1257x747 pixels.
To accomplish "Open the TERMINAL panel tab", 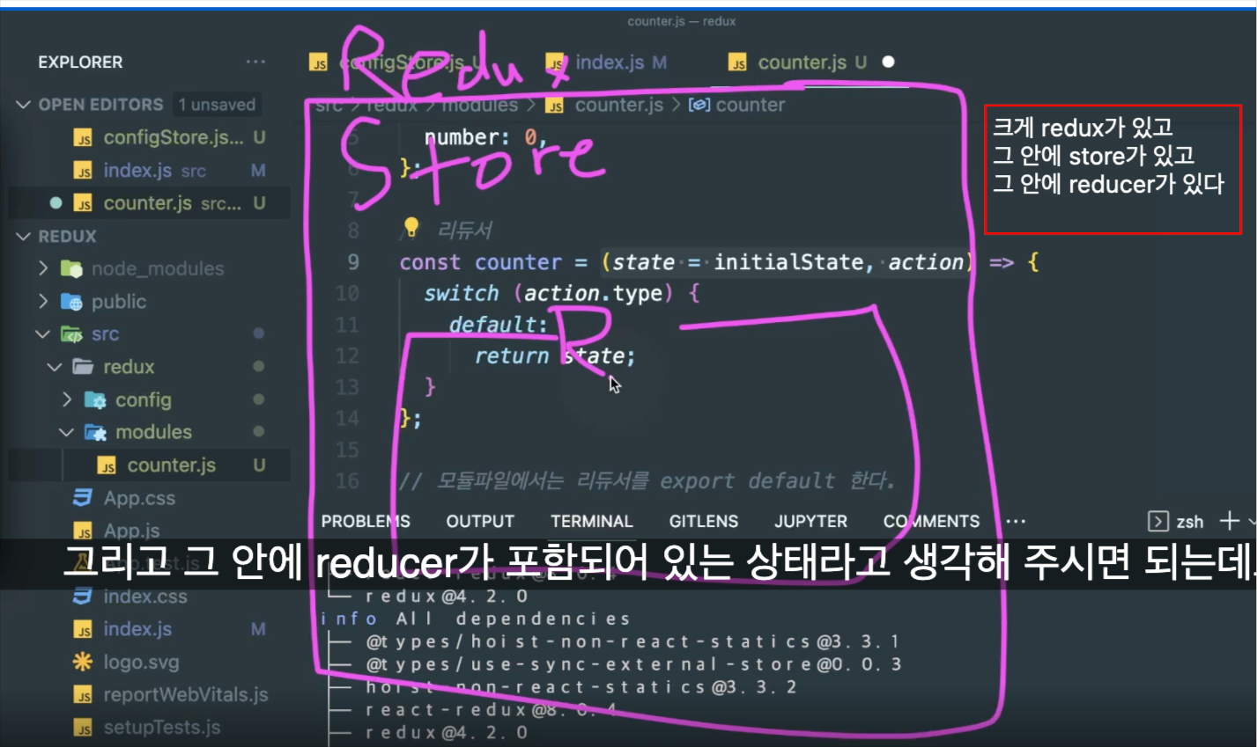I will [x=592, y=521].
